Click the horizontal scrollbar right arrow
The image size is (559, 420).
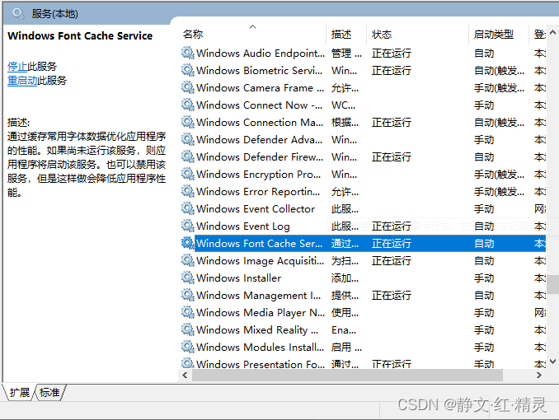coord(538,375)
